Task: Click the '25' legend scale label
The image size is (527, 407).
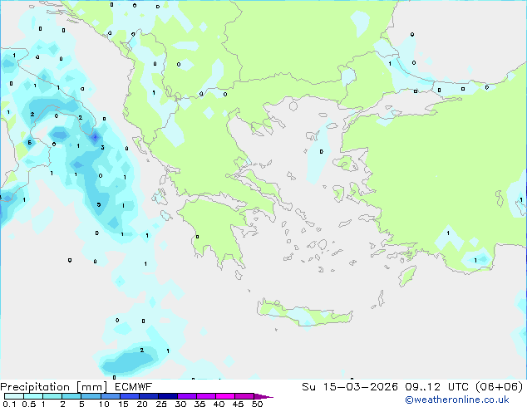Action: pyautogui.click(x=161, y=404)
